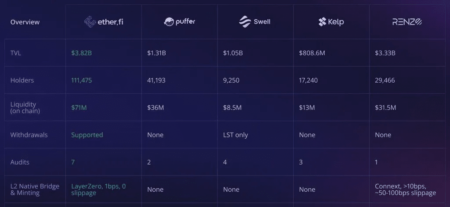Click Renzo's Connext bridge slippage text

(406, 189)
